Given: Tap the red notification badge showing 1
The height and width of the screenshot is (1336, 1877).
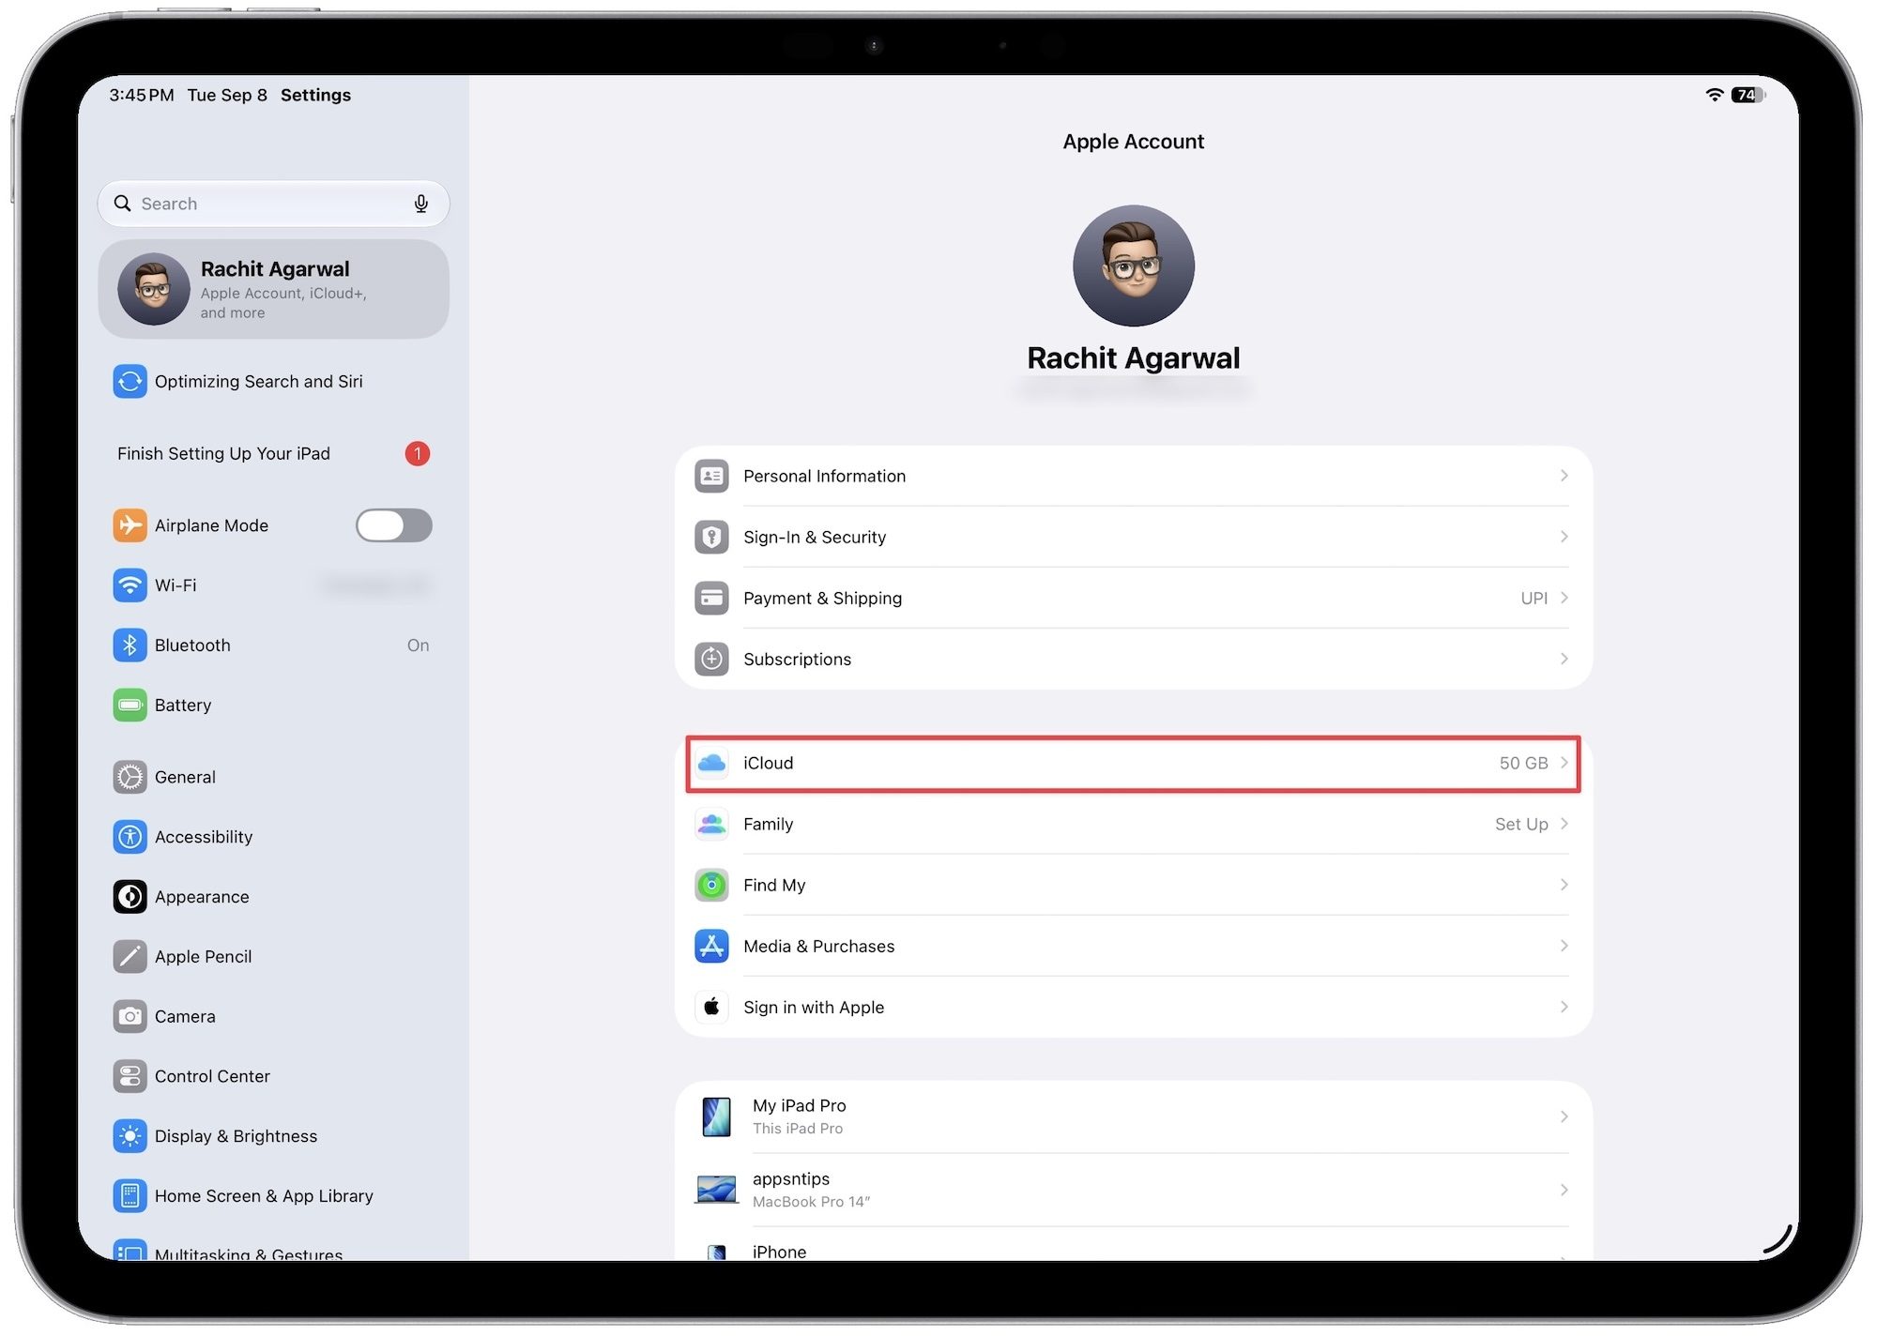Looking at the screenshot, I should coord(417,453).
